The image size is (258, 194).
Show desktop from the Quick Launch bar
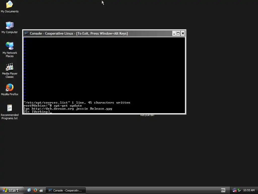[x=29, y=190]
